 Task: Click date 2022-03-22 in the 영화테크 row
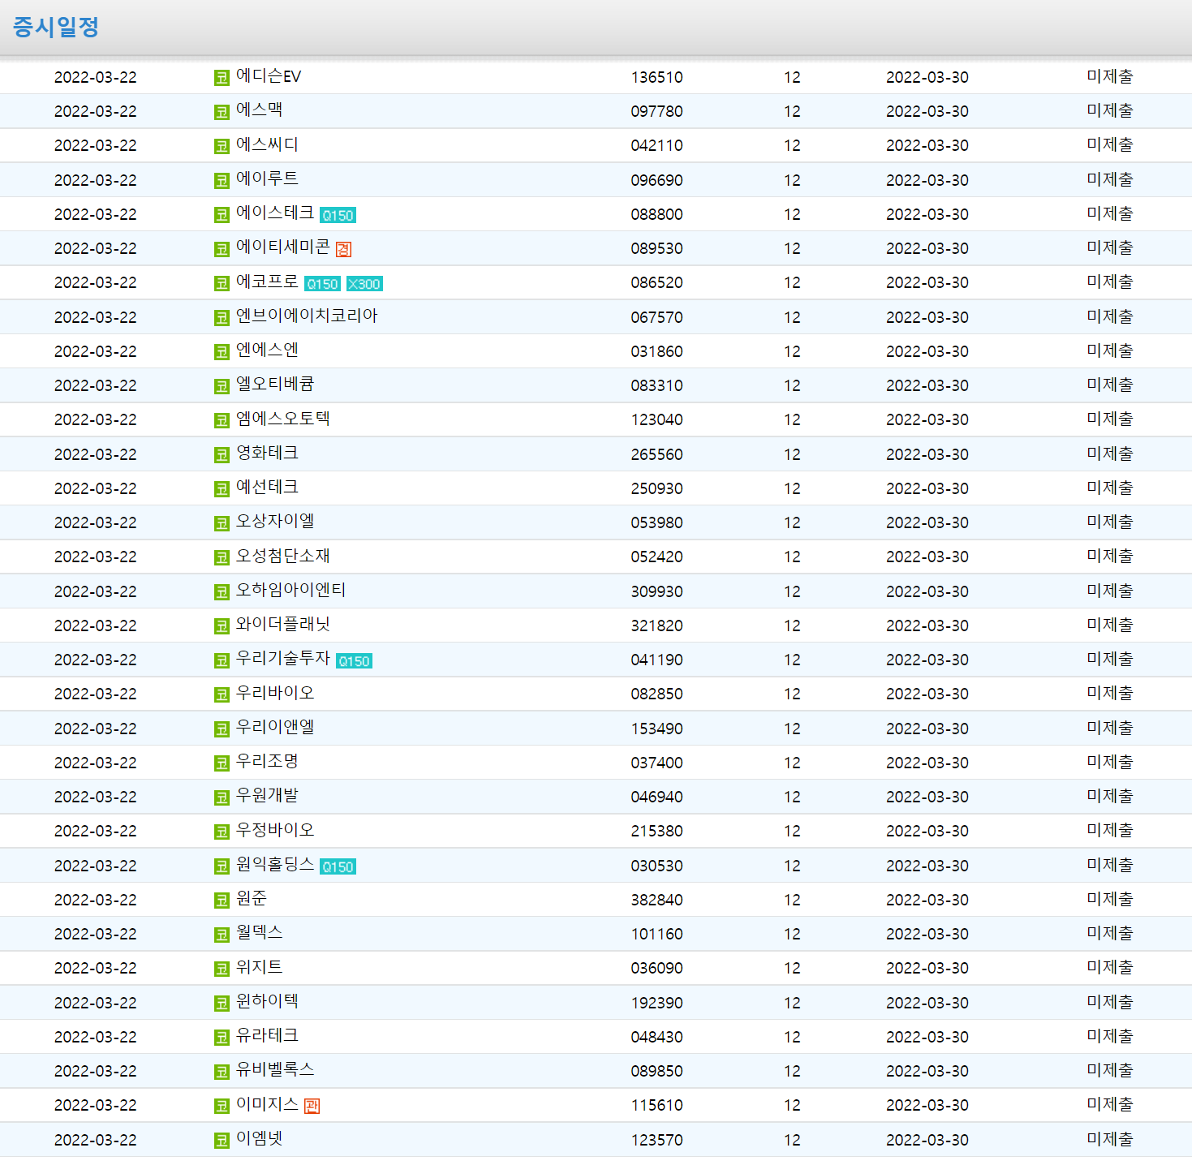click(95, 455)
